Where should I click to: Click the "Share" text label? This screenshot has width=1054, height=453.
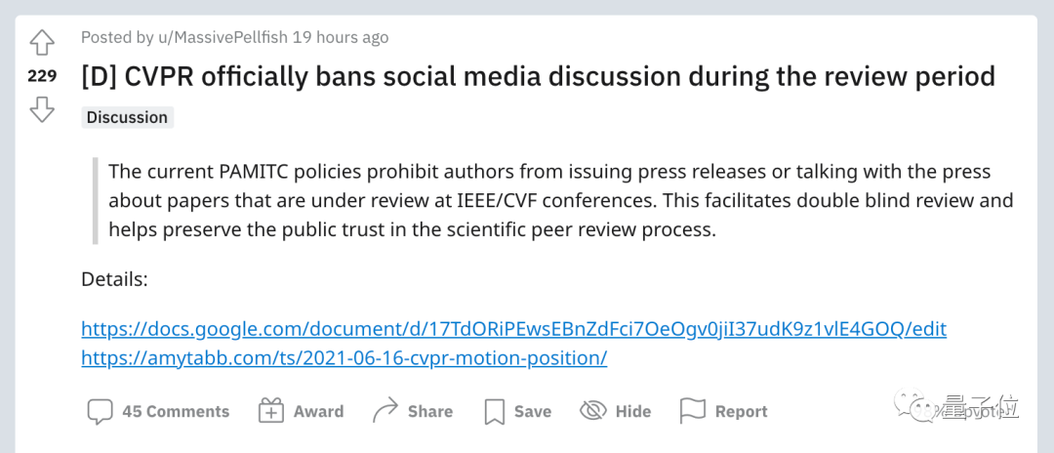(430, 411)
